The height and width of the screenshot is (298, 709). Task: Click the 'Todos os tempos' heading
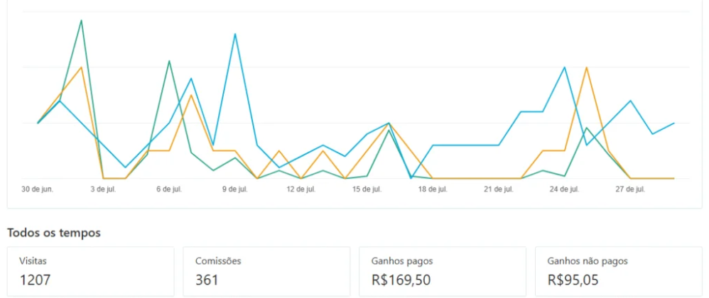(54, 233)
